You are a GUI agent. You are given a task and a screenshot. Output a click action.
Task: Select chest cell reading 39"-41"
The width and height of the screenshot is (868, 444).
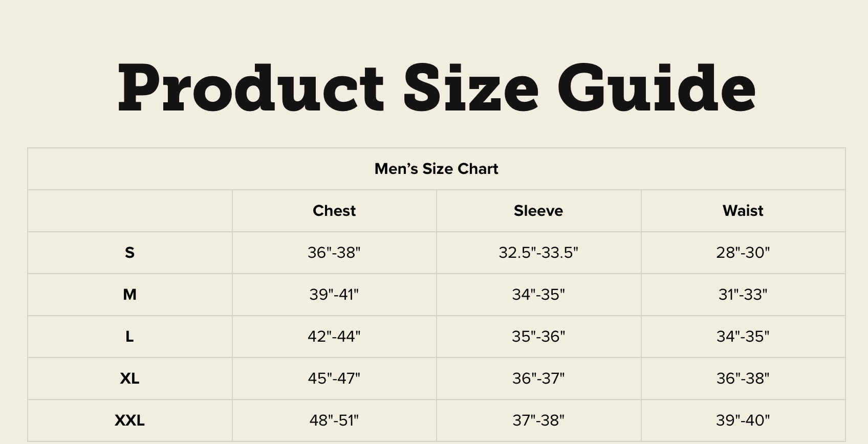click(x=334, y=295)
